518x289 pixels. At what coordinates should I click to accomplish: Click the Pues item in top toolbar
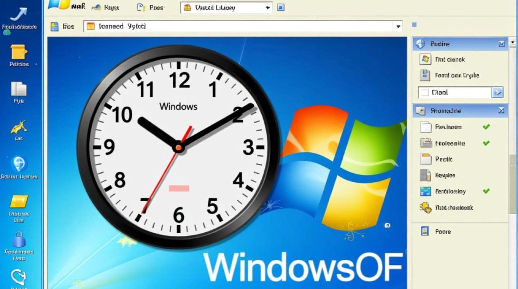pyautogui.click(x=151, y=7)
